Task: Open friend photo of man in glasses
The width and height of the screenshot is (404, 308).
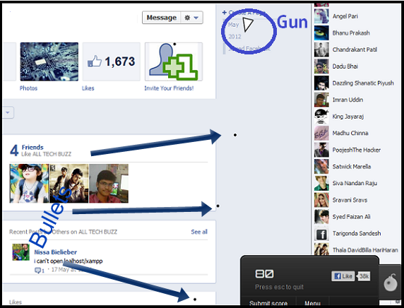Action: (109, 183)
